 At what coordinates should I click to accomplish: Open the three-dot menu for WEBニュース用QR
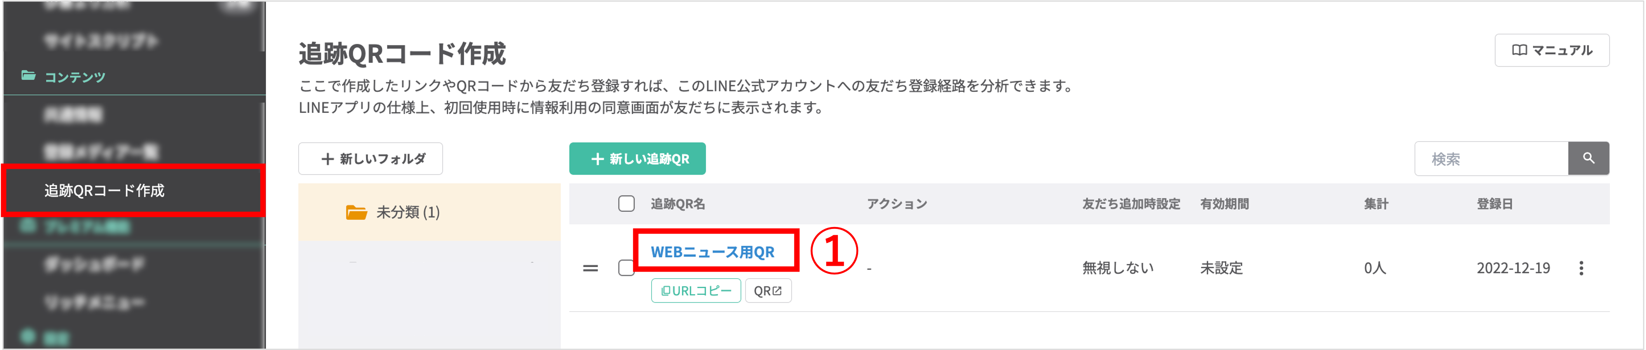pyautogui.click(x=1581, y=268)
